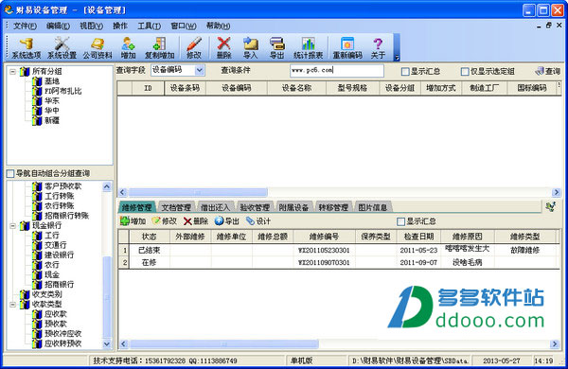The width and height of the screenshot is (568, 369).
Task: Open the 编辑 menu
Action: [x=59, y=26]
